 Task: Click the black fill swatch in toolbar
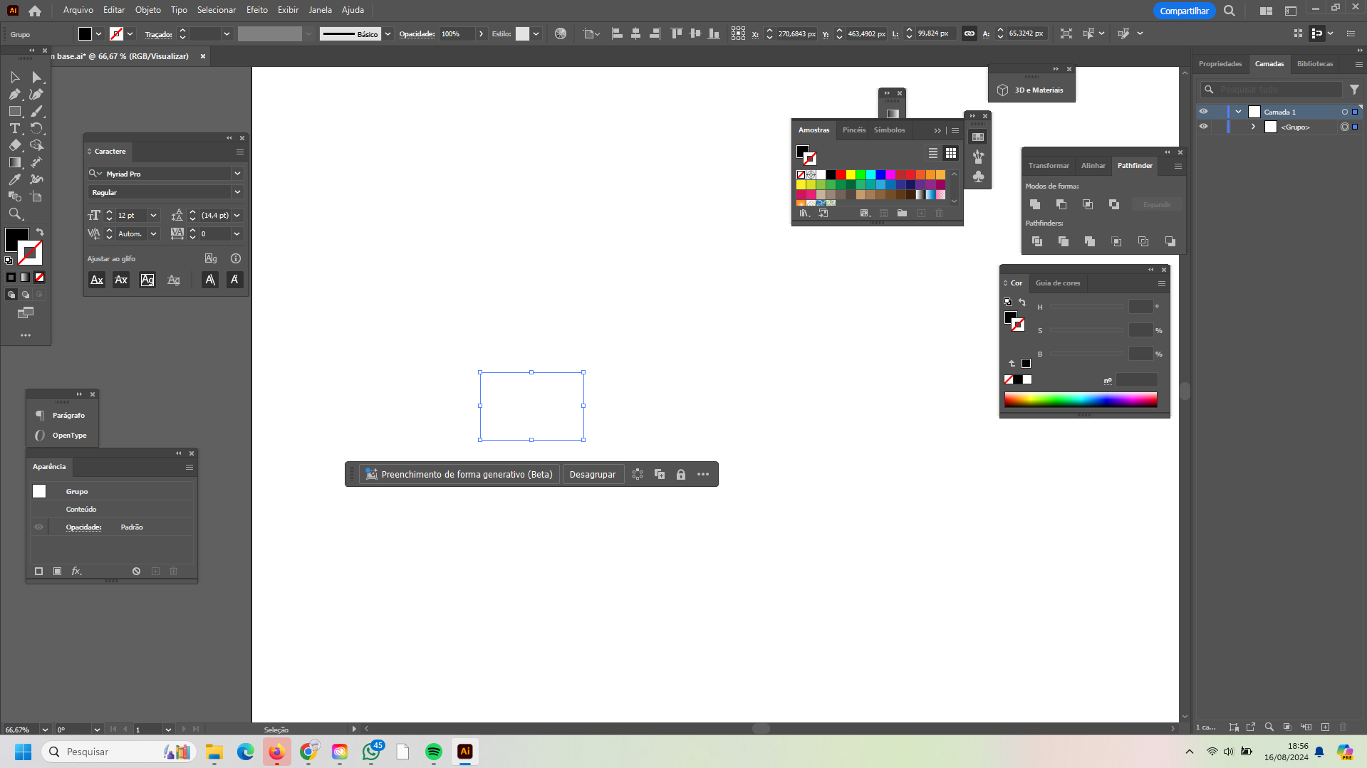(16, 239)
